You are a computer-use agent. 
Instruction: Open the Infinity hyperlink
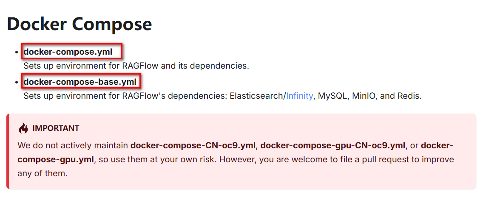(x=299, y=96)
